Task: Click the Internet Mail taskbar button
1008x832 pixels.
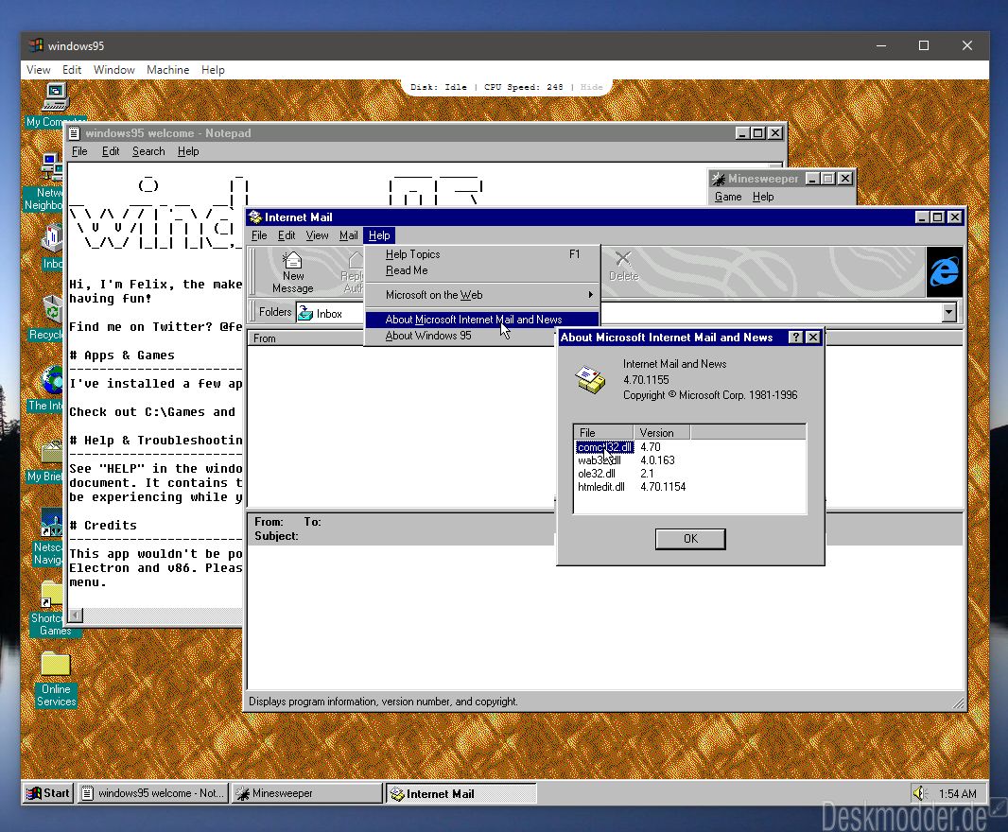Action: coord(461,793)
